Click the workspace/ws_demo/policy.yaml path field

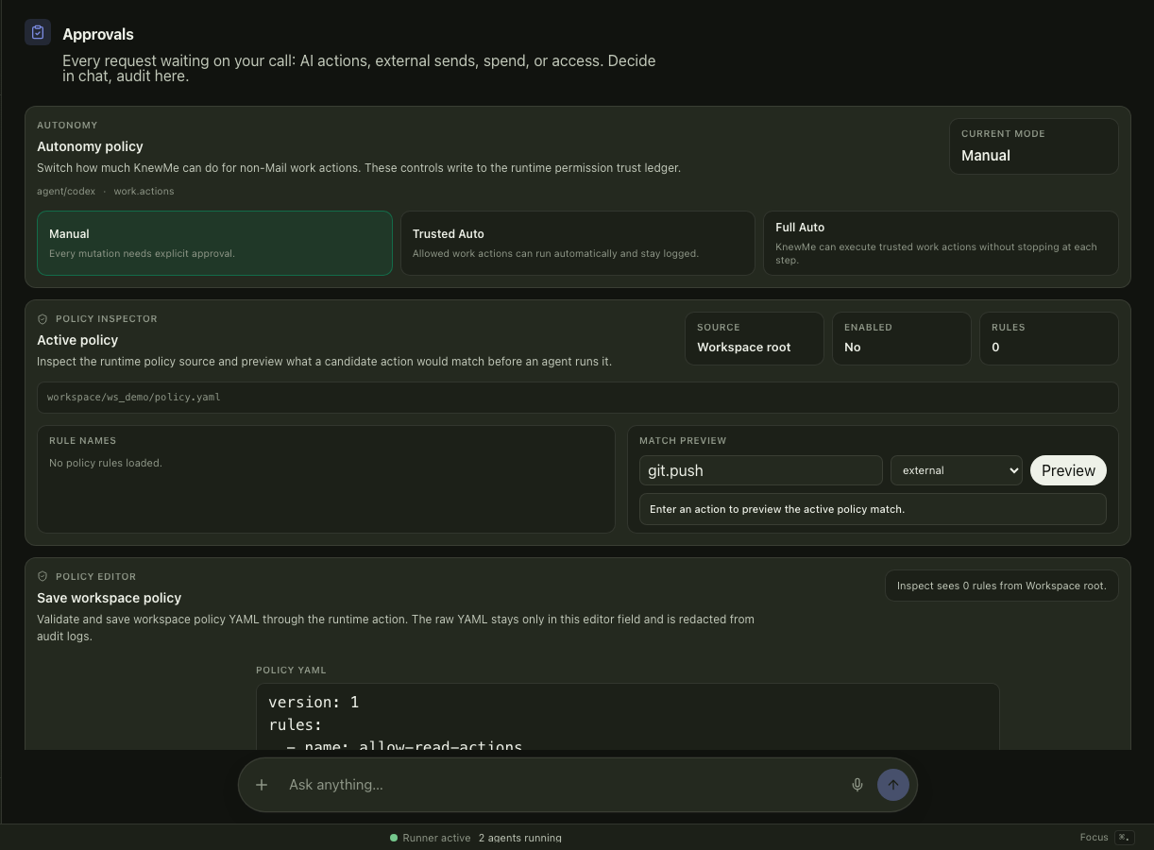[578, 398]
